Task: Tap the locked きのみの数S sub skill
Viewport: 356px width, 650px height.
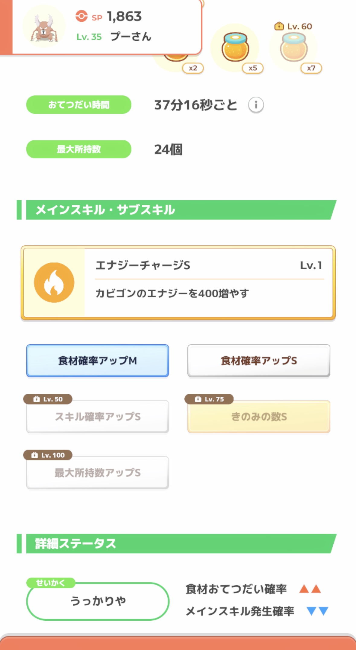Action: 259,417
